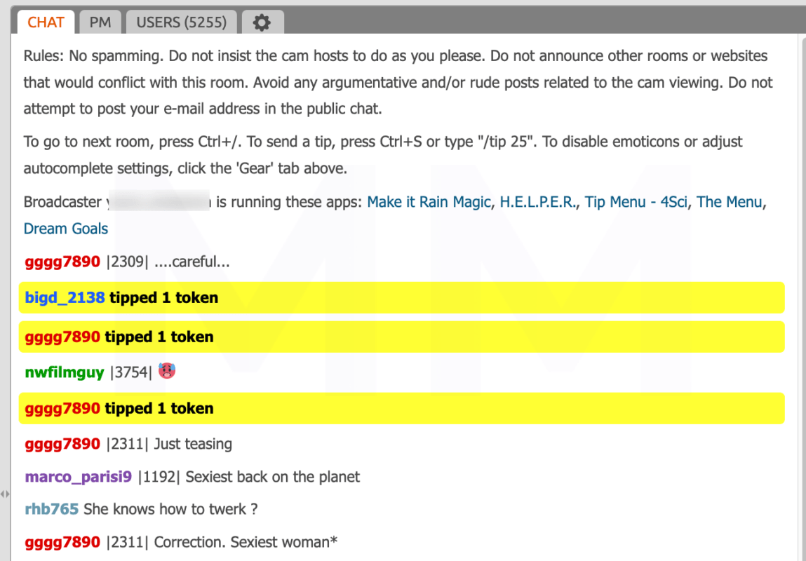Click gggg7890 beside 'Correction. Sexiest woman*'
Image resolution: width=806 pixels, height=561 pixels.
(x=62, y=542)
